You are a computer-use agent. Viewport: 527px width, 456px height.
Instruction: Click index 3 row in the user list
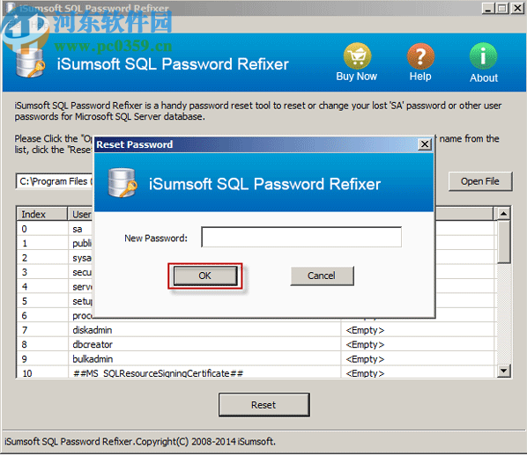(x=56, y=272)
